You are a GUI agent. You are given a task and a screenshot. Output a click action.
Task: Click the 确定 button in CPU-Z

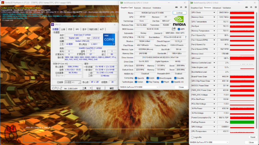click(112, 88)
